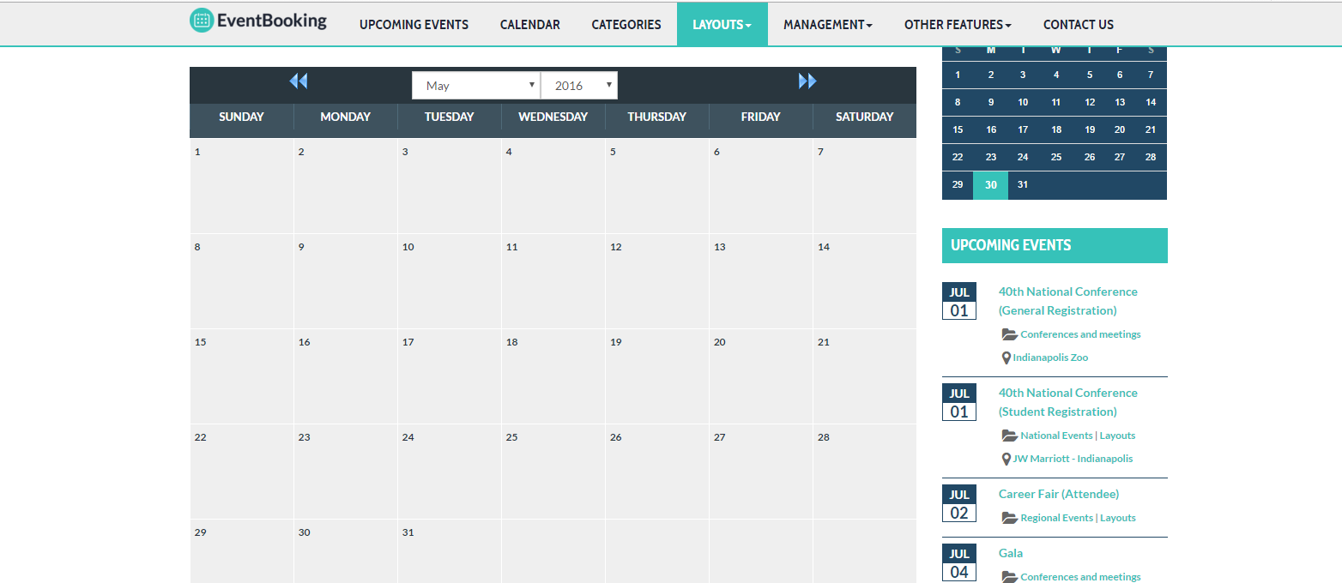Click the location pin beside Indianapolis Zoo
1342x583 pixels.
coord(1007,358)
